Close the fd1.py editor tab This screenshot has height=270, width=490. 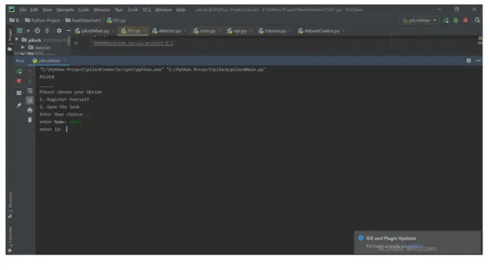pyautogui.click(x=145, y=31)
